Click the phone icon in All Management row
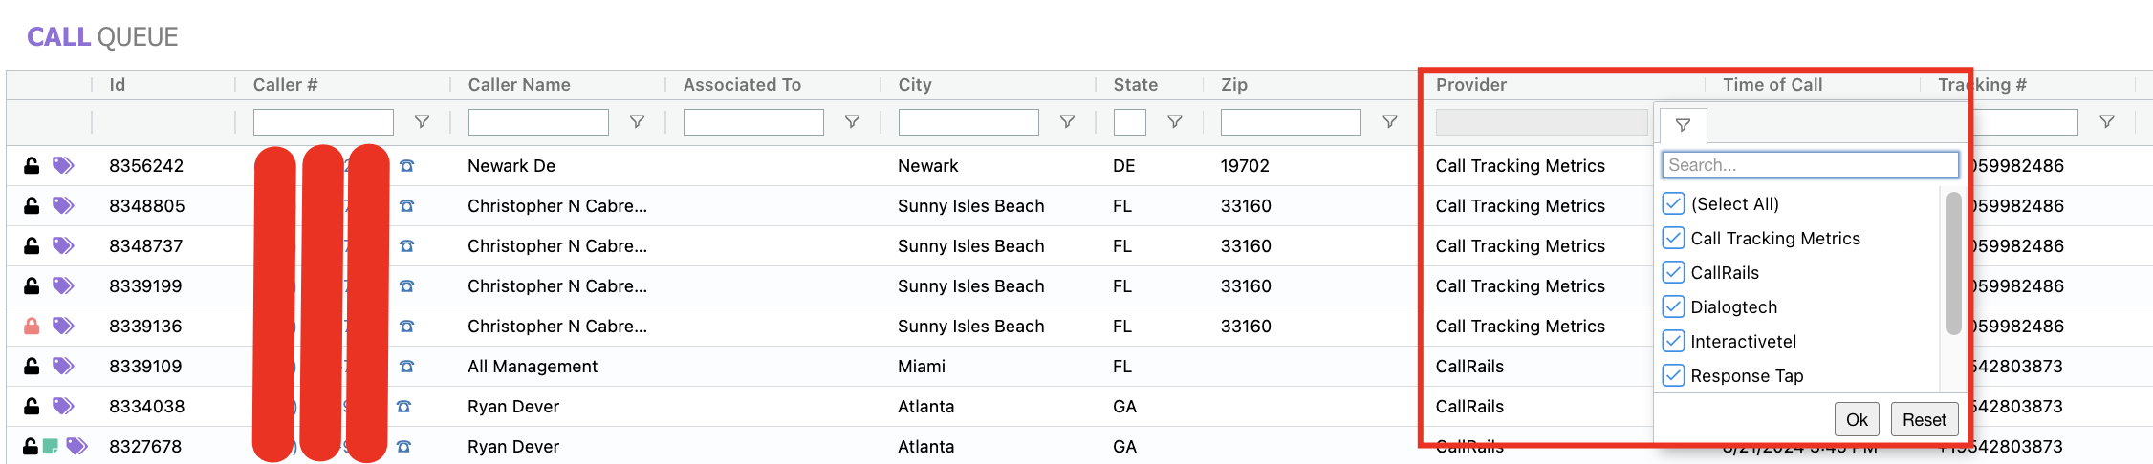This screenshot has width=2153, height=464. [x=406, y=367]
